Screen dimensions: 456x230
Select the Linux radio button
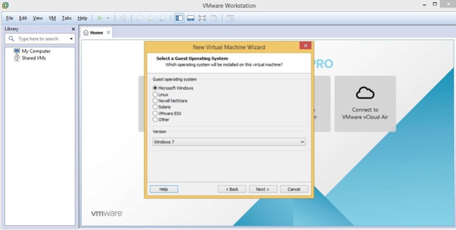tap(155, 95)
